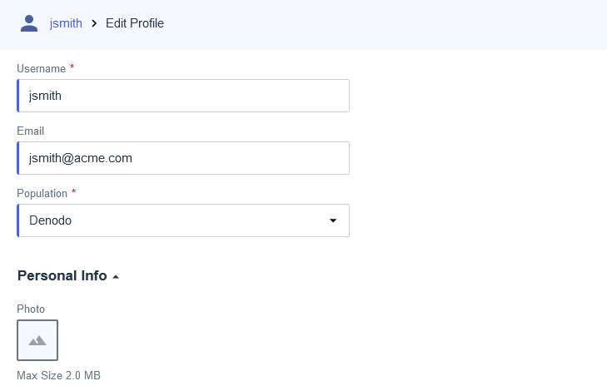
Task: Click the photo upload placeholder box
Action: pos(37,340)
